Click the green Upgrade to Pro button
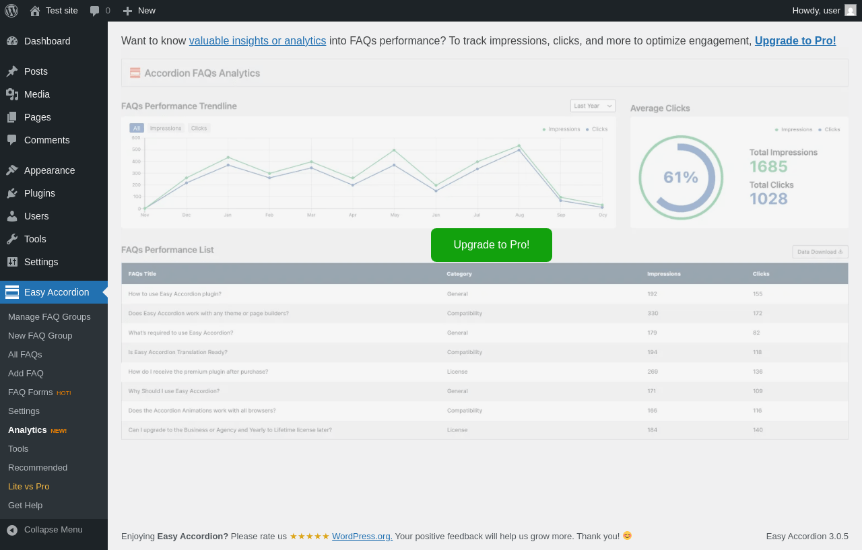This screenshot has height=550, width=862. click(x=492, y=245)
